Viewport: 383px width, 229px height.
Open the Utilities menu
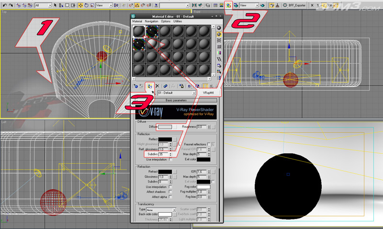click(178, 22)
